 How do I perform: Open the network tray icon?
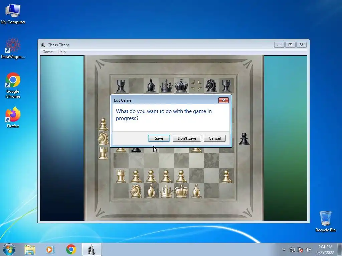click(x=292, y=250)
